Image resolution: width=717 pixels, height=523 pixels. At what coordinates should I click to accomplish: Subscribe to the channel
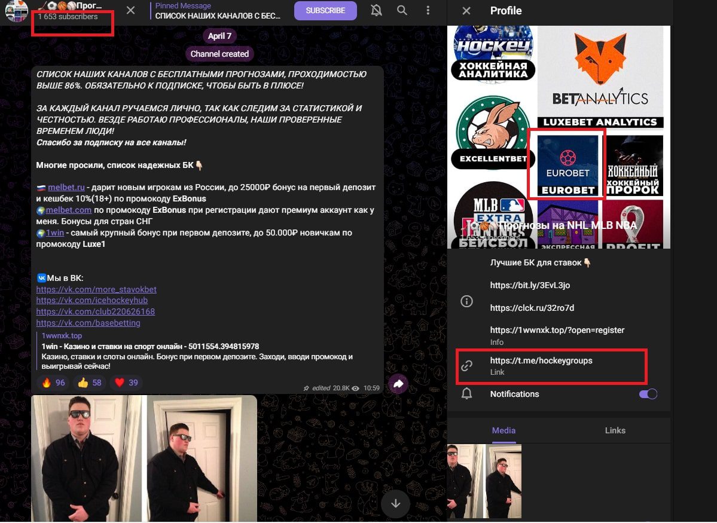pos(325,11)
